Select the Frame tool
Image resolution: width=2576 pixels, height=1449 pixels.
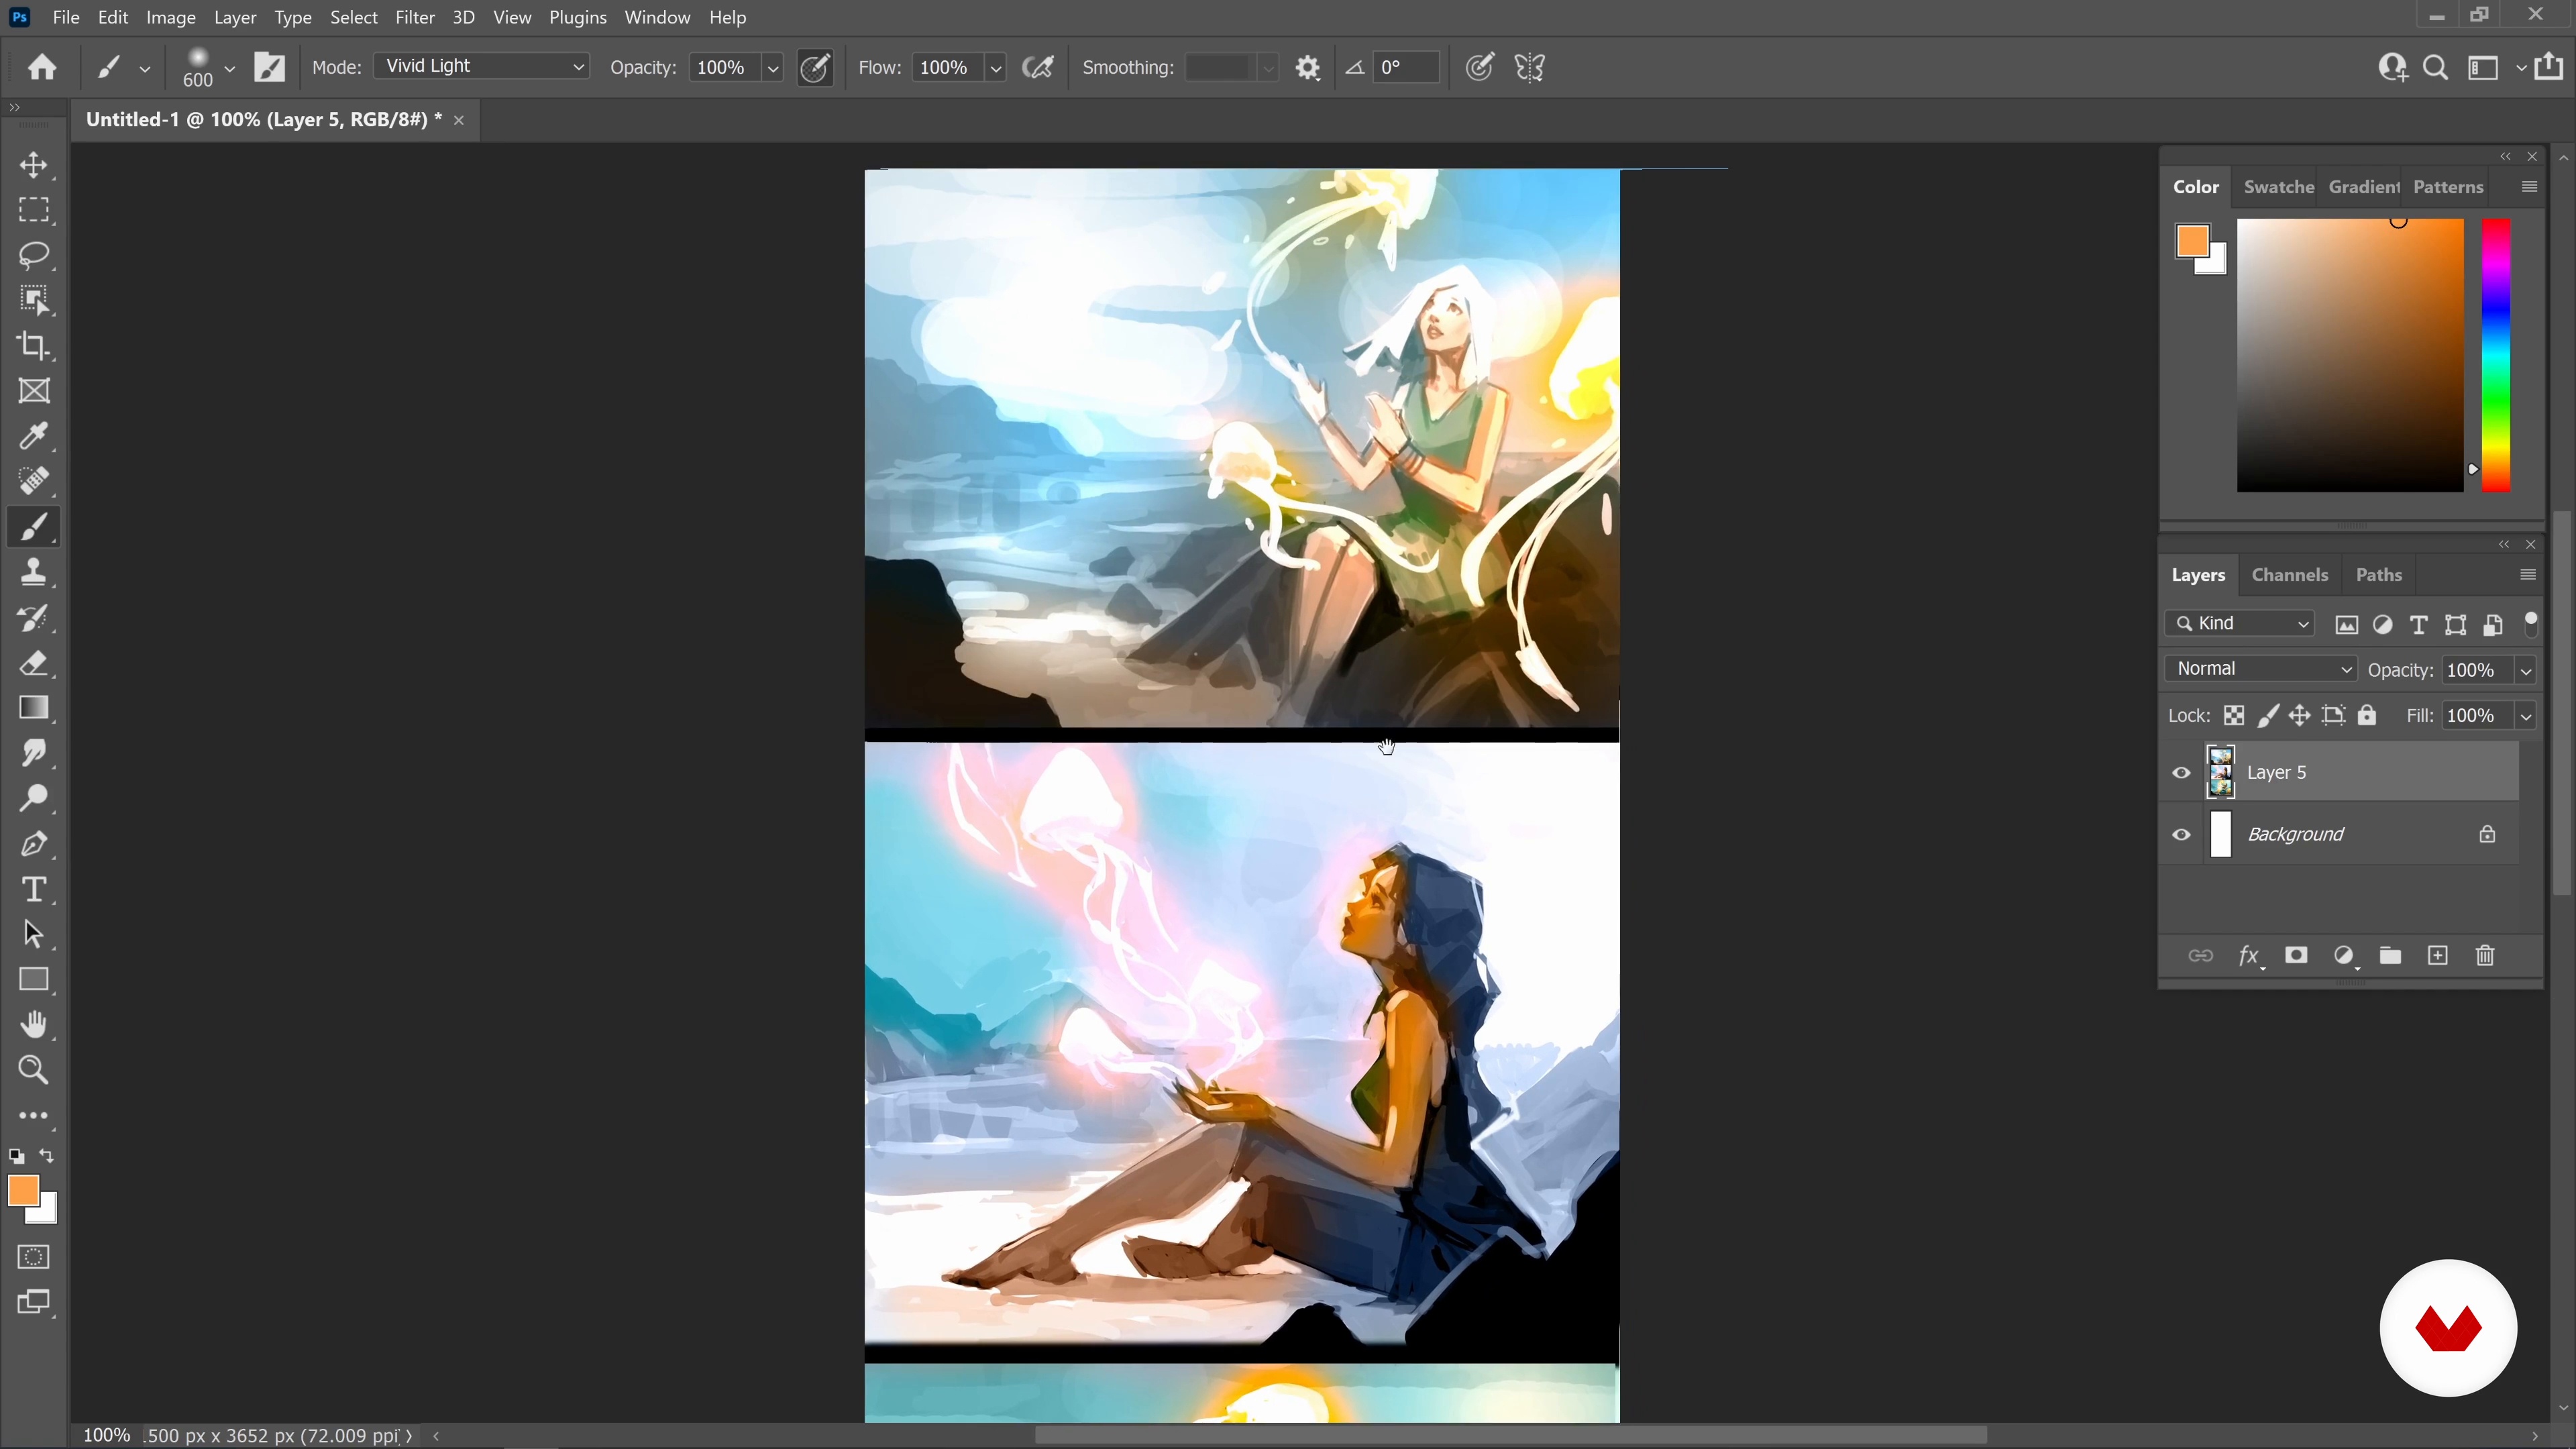tap(34, 391)
